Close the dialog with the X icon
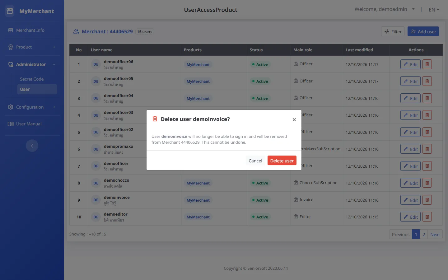448x280 pixels. [x=294, y=119]
